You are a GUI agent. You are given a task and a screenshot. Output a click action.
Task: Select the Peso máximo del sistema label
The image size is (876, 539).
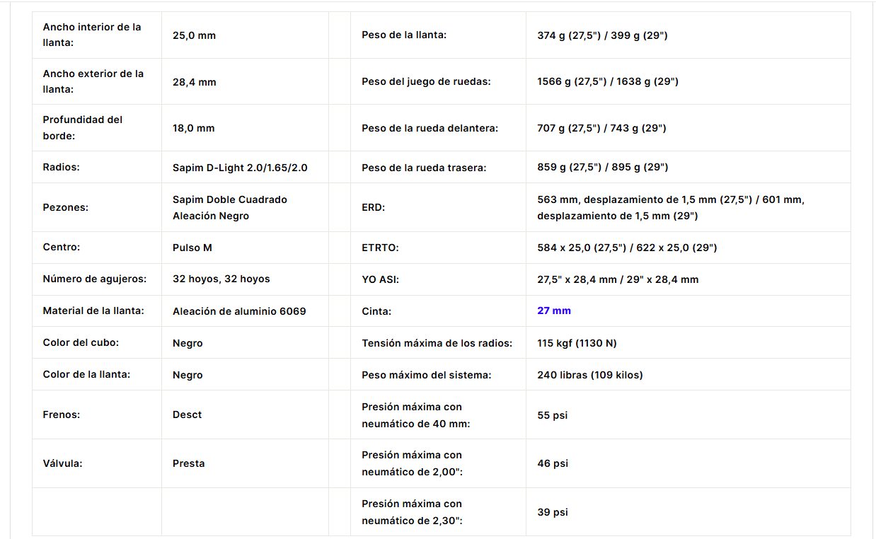coord(427,375)
